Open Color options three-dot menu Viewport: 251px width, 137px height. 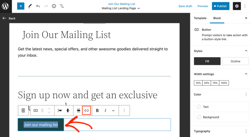pos(246,94)
